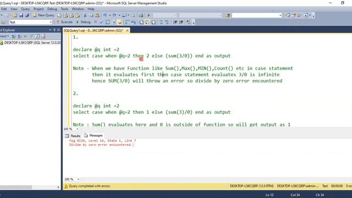Screen dimensions: 352x198
Task: Click inside the Find search input field
Action: pos(255,15)
